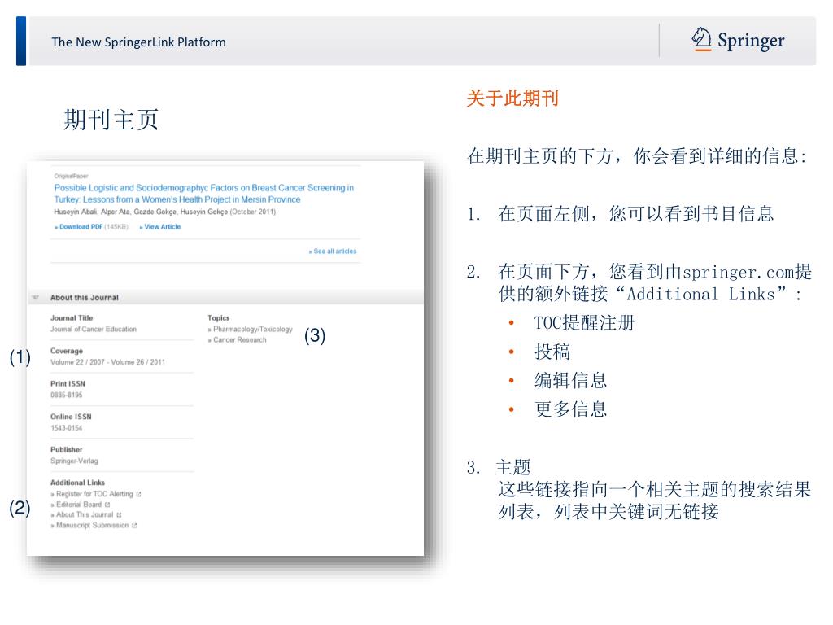Screen dimensions: 833x625
Task: Click the 期刊主页 slide title
Action: pos(111,120)
